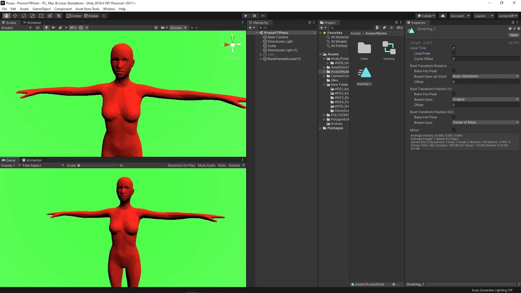Viewport: 521px width, 293px height.
Task: Open the GameObject menu
Action: (42, 9)
